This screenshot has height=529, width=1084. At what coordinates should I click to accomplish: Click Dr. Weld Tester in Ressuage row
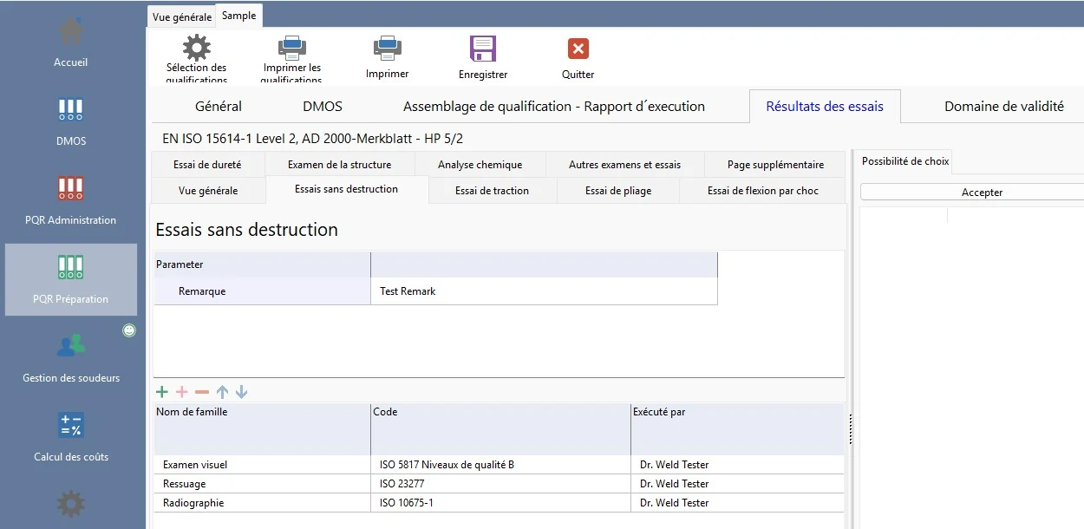(737, 484)
